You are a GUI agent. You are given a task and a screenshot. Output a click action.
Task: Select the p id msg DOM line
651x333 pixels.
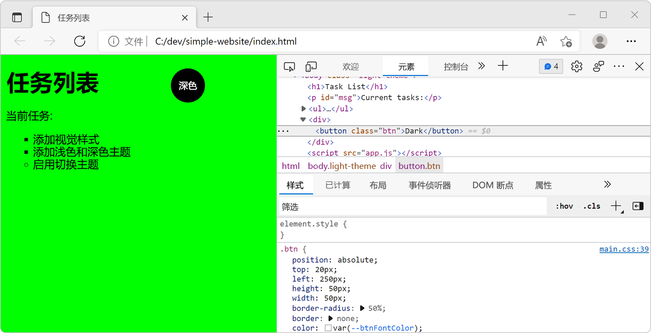click(375, 98)
